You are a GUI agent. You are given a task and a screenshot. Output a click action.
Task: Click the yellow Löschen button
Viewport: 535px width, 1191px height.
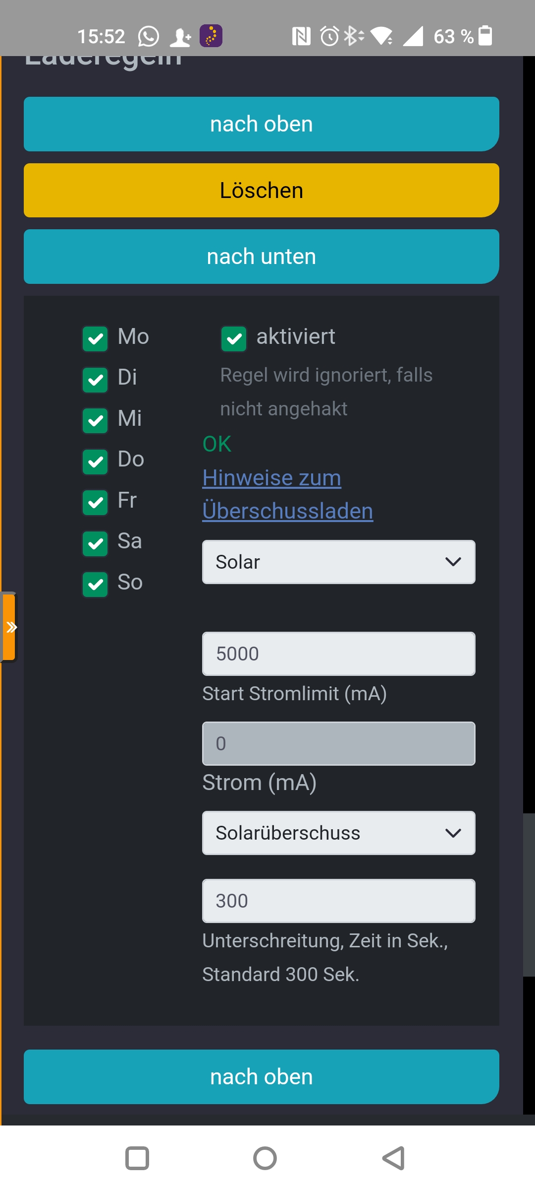tap(262, 191)
